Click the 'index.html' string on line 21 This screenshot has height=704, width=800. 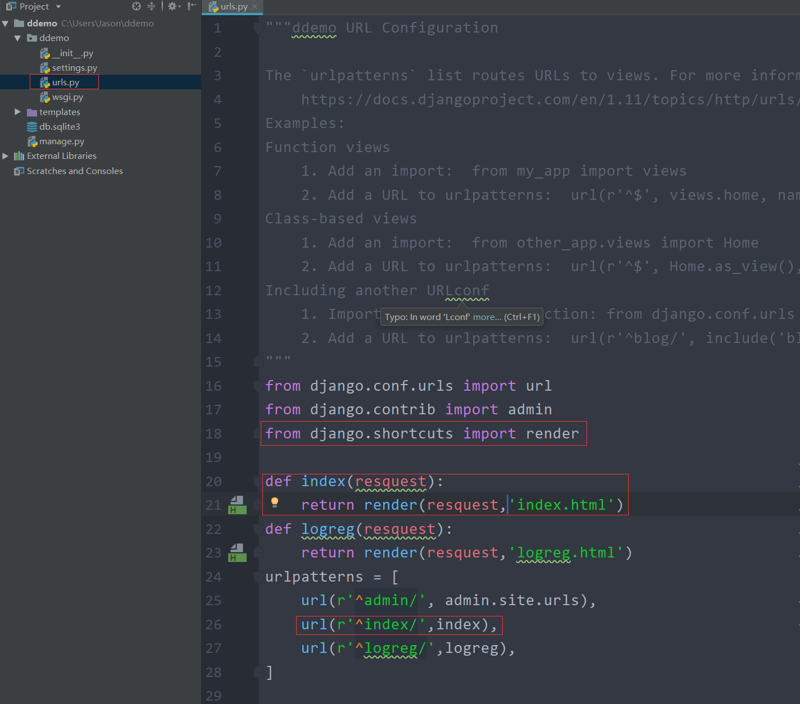tap(562, 505)
